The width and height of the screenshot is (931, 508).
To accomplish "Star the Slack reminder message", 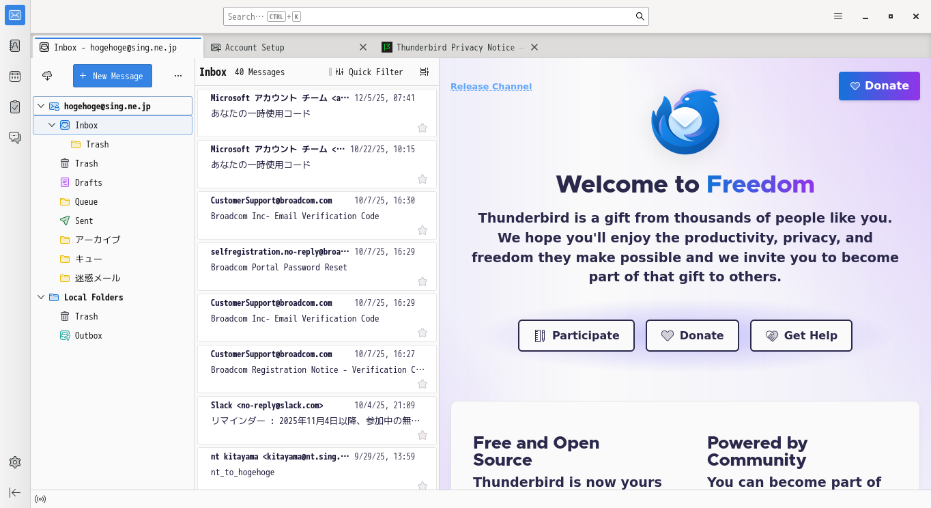I will [422, 435].
